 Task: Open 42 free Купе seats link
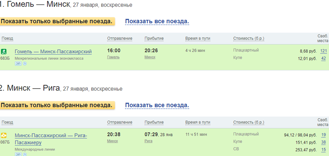coord(323,59)
